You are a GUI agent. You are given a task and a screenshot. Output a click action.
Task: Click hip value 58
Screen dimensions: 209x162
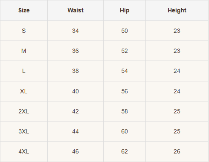pyautogui.click(x=125, y=111)
